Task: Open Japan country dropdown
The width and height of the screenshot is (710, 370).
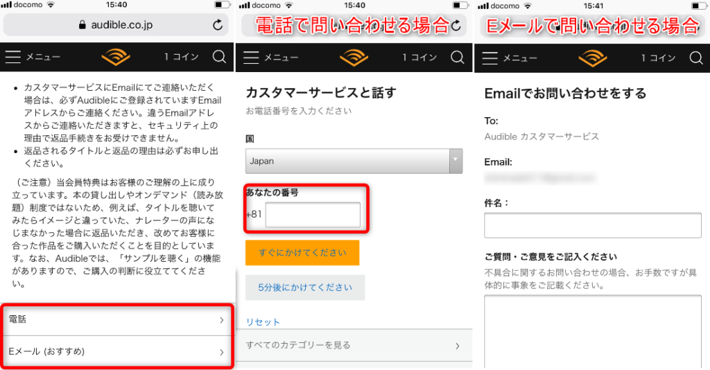Action: [354, 161]
